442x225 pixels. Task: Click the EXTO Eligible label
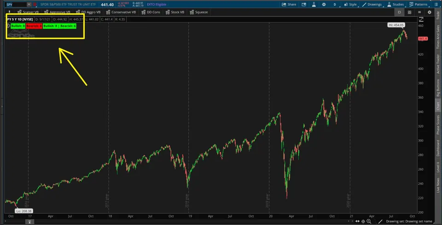pyautogui.click(x=157, y=5)
